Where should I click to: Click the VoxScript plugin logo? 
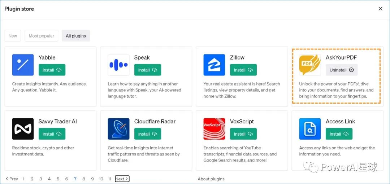[214, 129]
